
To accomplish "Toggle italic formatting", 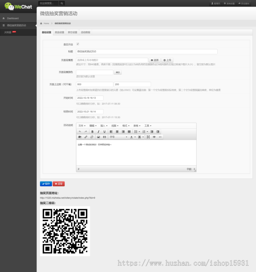I will point(98,132).
